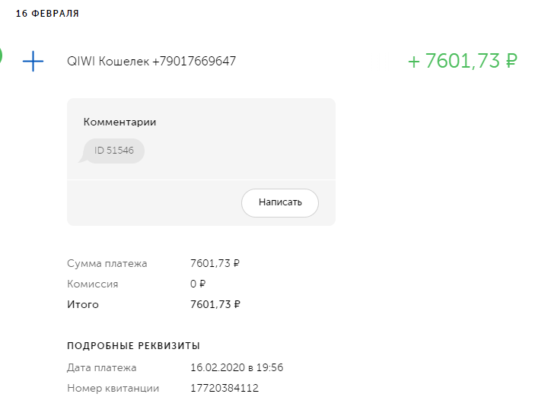Viewport: 535px width, 397px height.
Task: Click receipt number 17720384112
Action: click(225, 388)
